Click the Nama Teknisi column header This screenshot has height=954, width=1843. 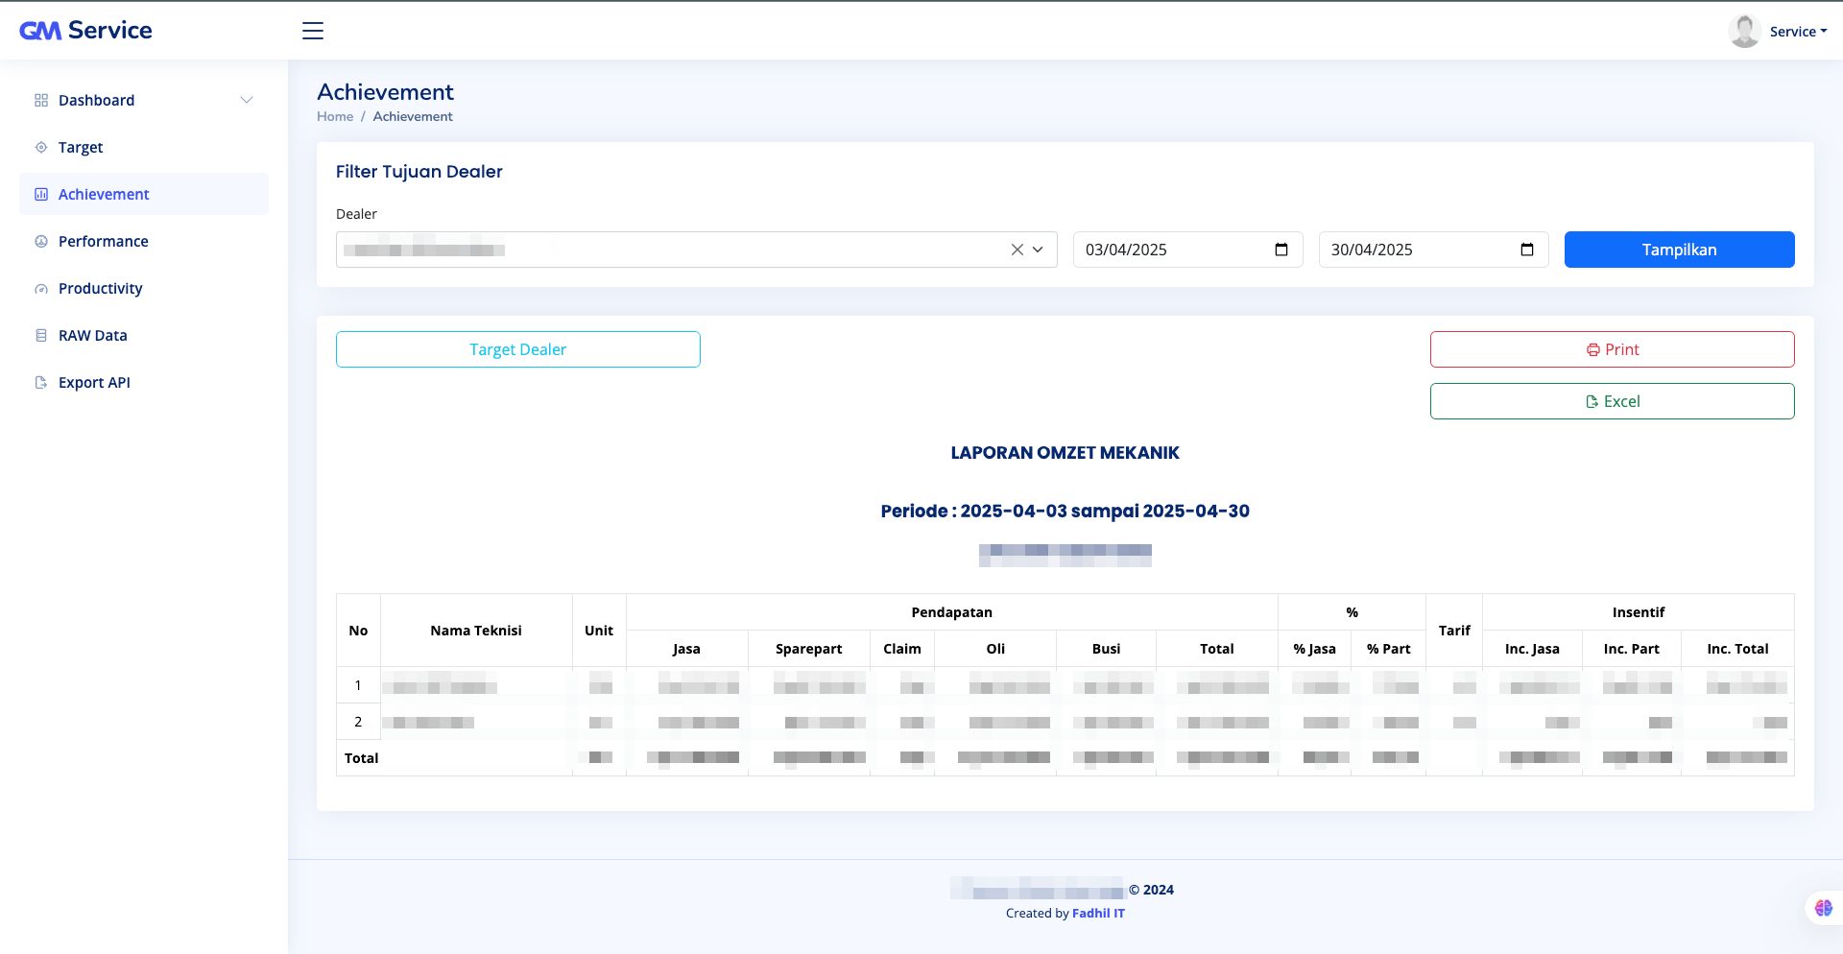coord(476,631)
